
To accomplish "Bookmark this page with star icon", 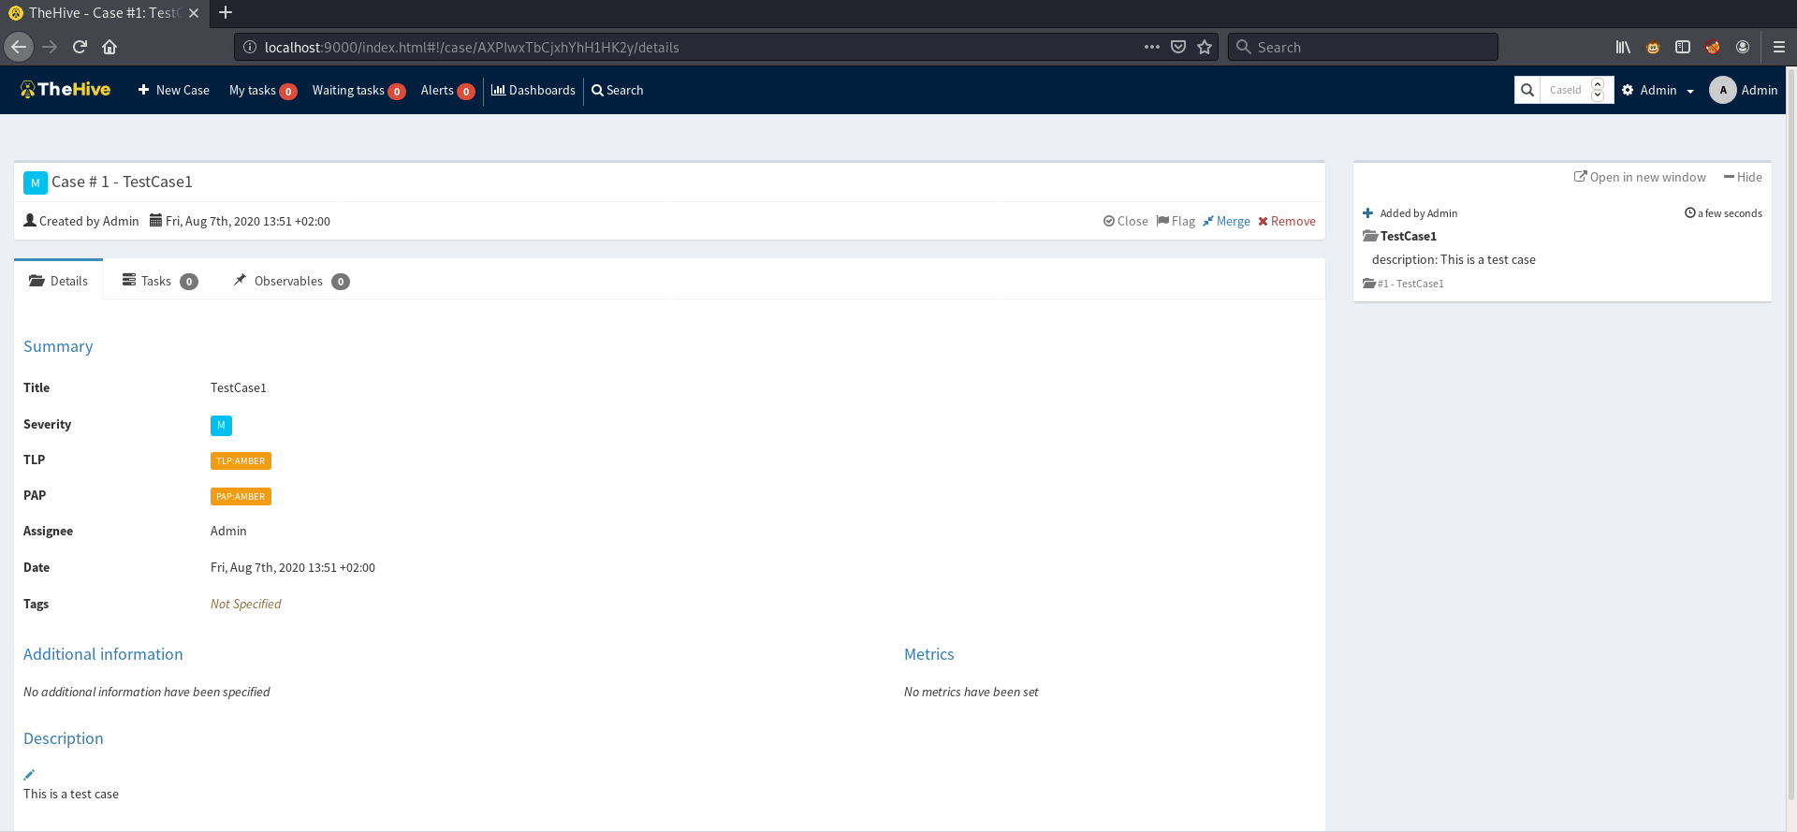I will (x=1205, y=47).
